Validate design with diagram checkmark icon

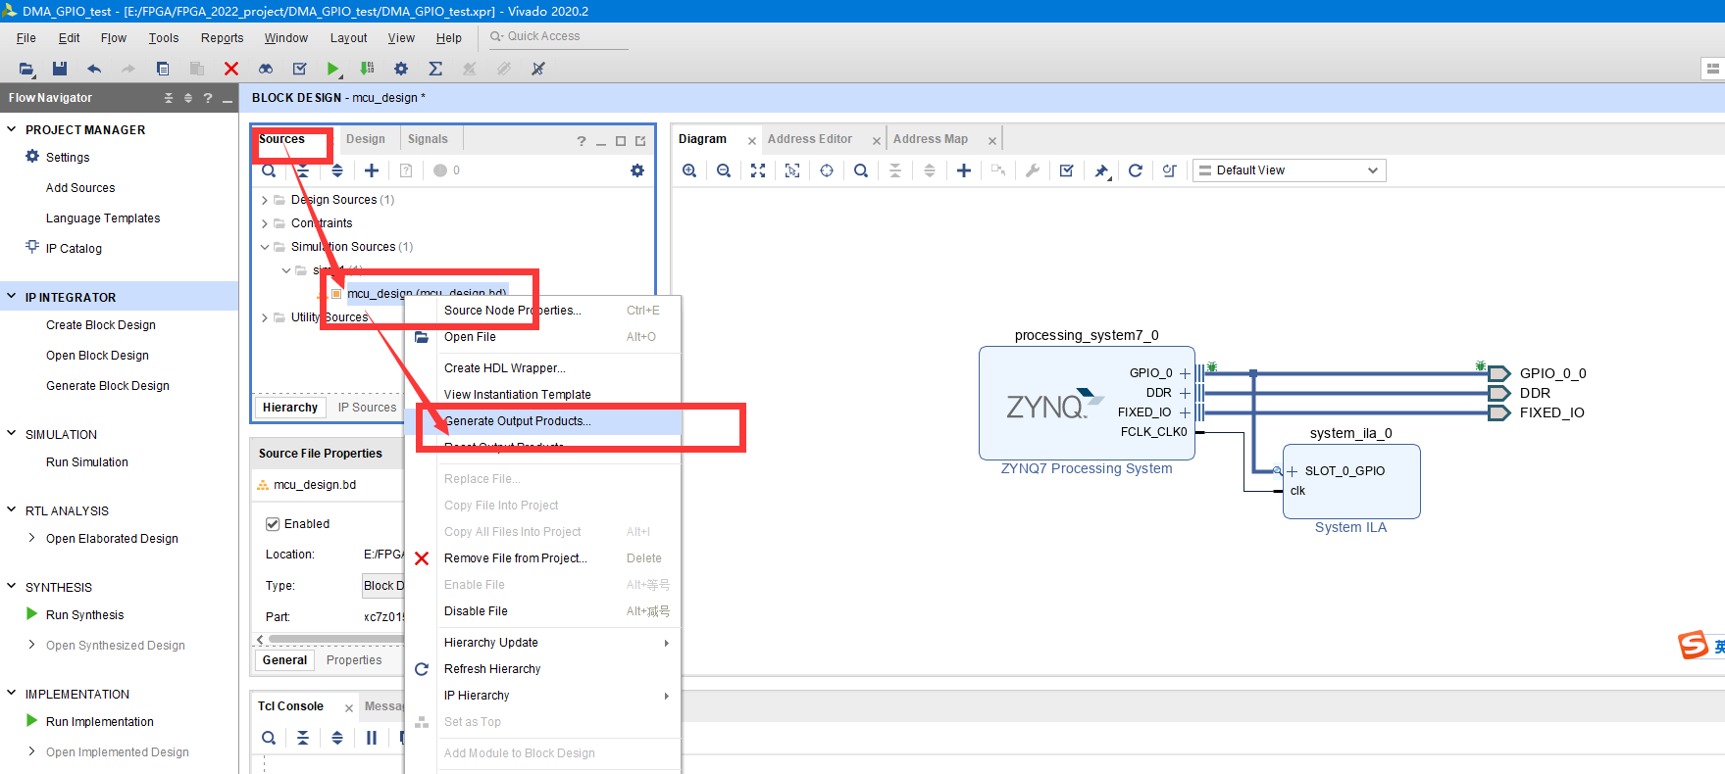1067,170
